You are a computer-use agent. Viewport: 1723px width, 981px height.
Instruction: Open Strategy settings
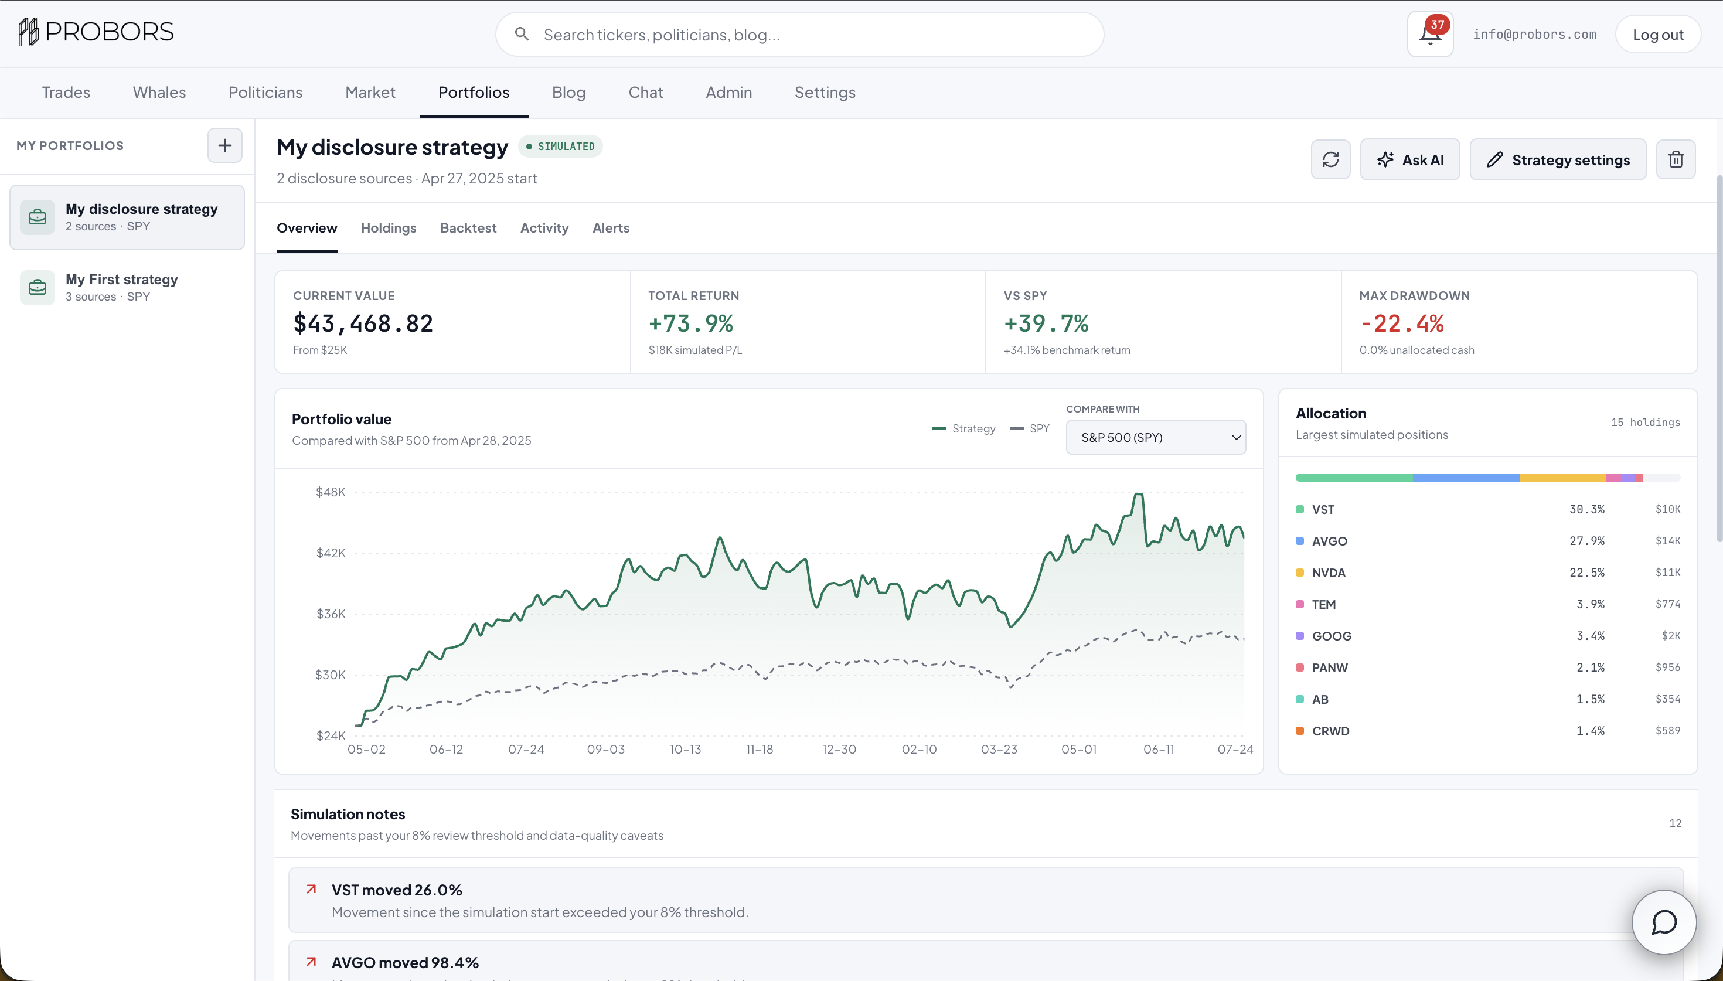pos(1557,159)
